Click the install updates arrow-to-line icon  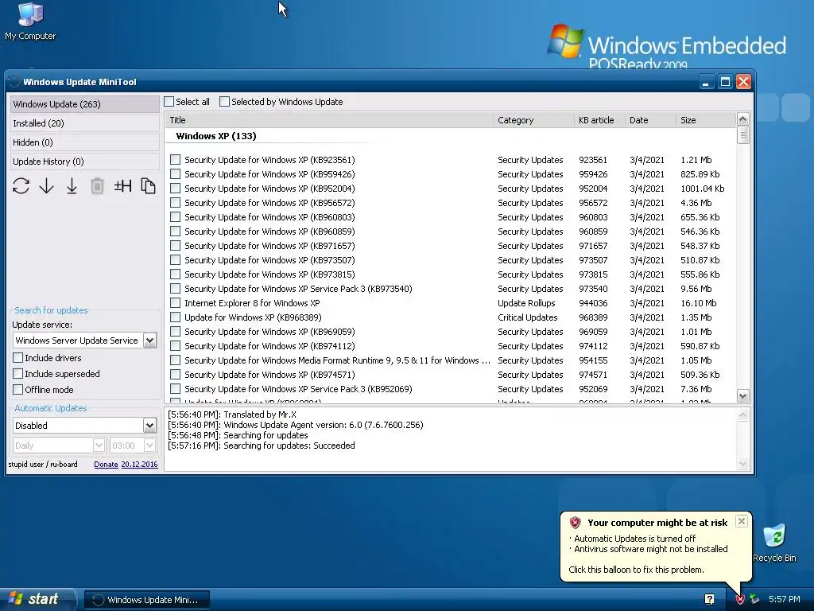point(72,186)
